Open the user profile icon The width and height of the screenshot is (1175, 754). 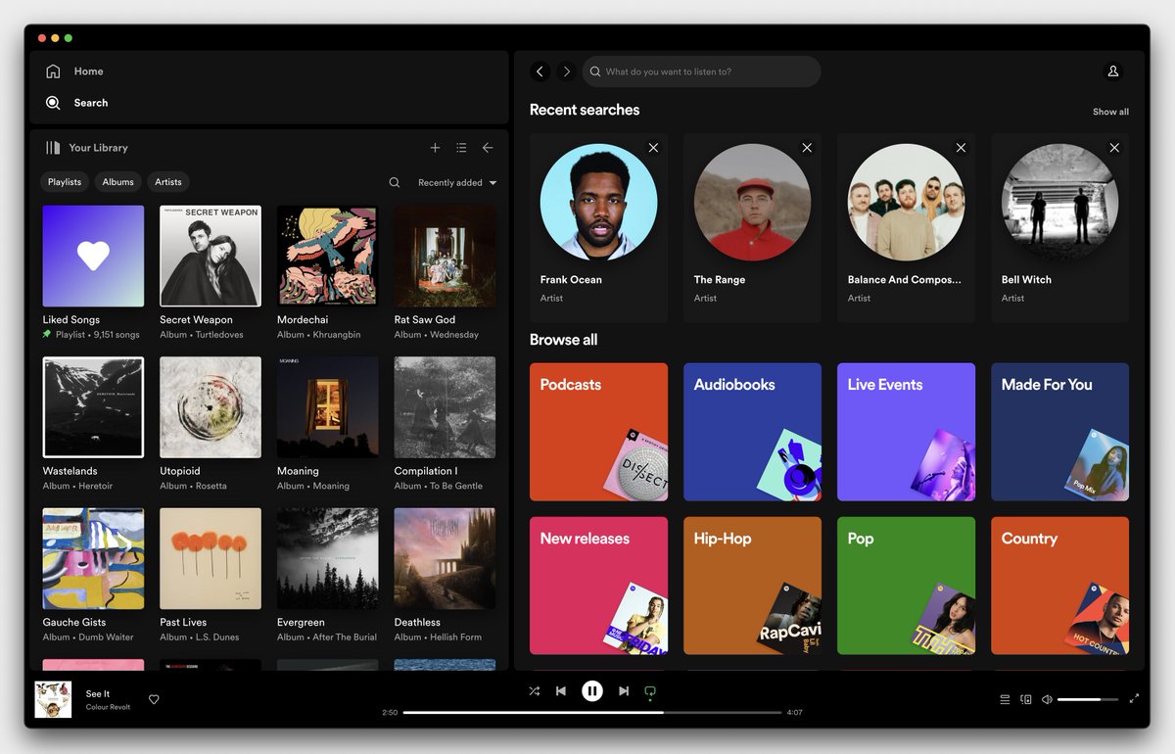pos(1112,71)
